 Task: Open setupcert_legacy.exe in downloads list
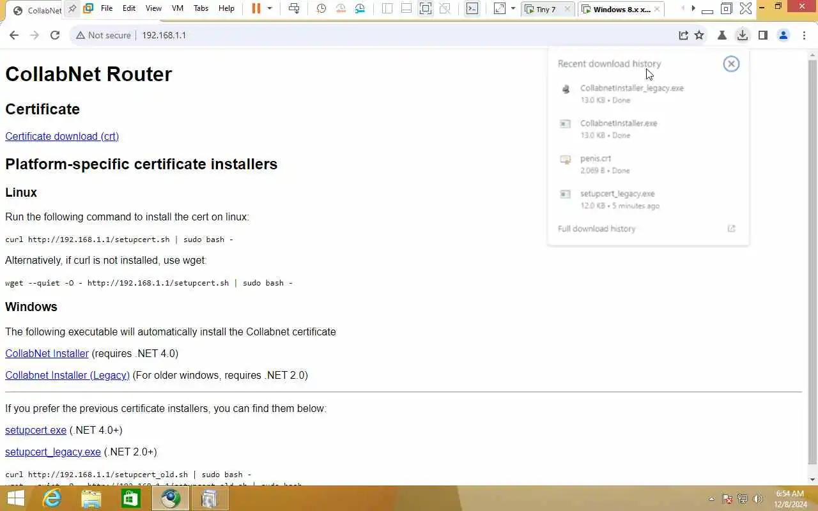(x=647, y=199)
